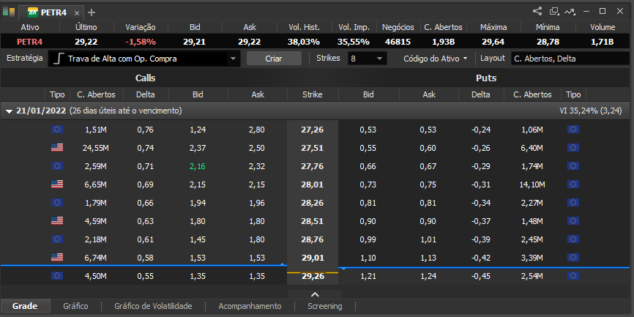Click the European flag in call row 27,26
This screenshot has width=634, height=317.
(x=57, y=130)
